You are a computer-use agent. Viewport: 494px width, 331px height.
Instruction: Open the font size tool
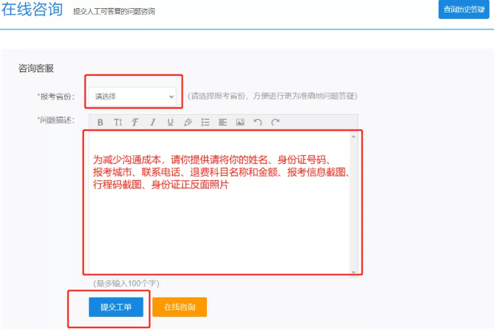click(x=118, y=122)
